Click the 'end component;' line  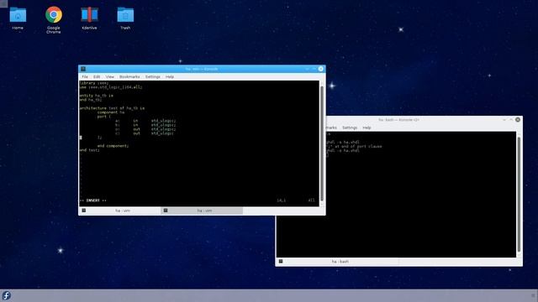113,146
